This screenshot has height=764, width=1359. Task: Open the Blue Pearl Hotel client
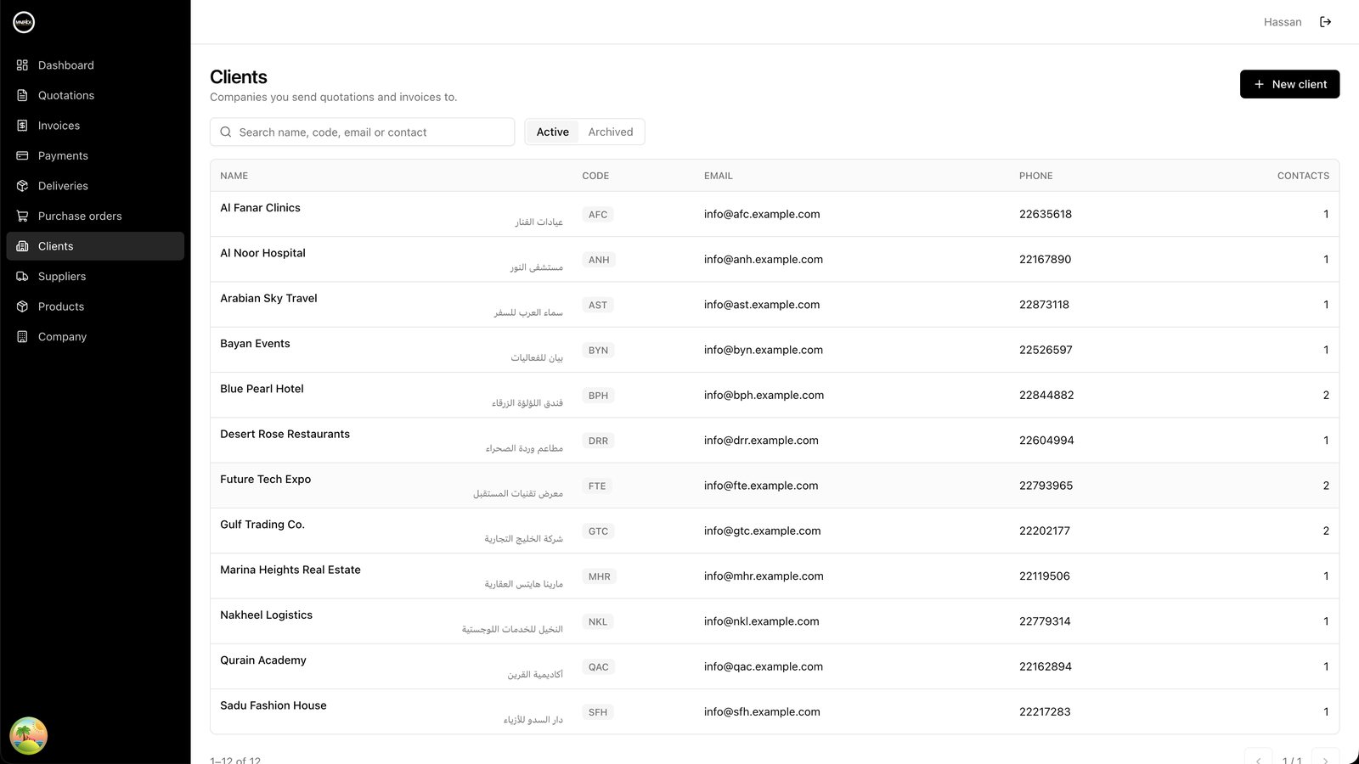pos(262,389)
